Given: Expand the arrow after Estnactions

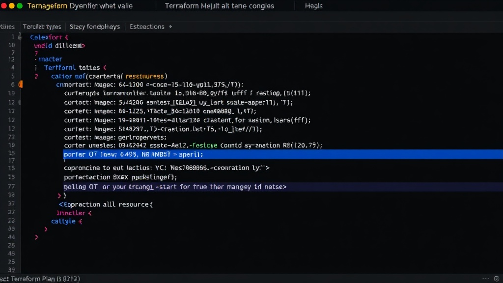Looking at the screenshot, I should (170, 27).
